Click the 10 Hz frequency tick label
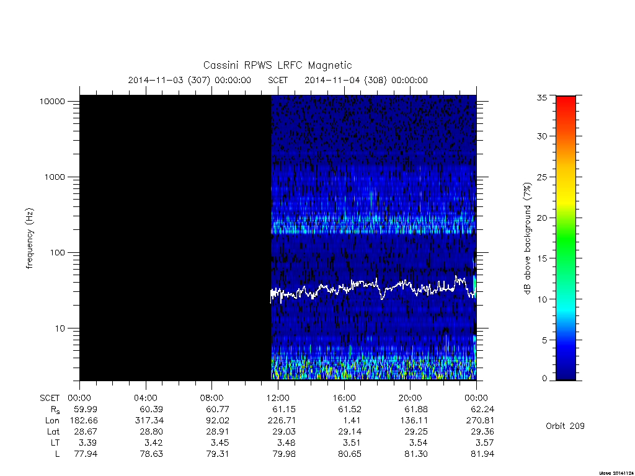This screenshot has width=635, height=476. 60,328
